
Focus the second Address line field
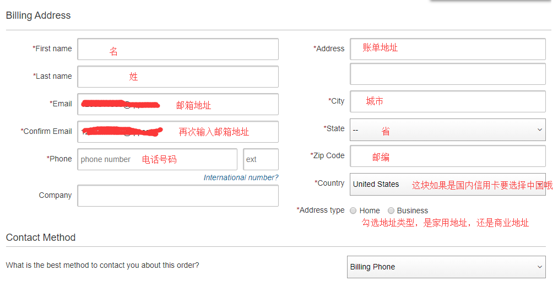(x=447, y=74)
